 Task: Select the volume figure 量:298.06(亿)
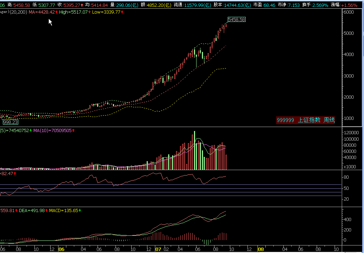point(124,5)
